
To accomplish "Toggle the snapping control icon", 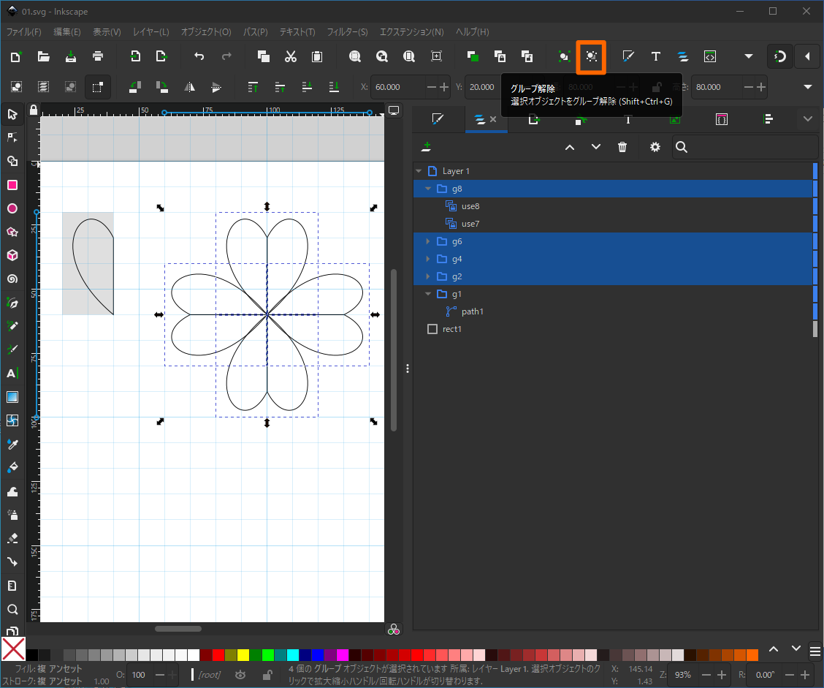I will tap(780, 56).
